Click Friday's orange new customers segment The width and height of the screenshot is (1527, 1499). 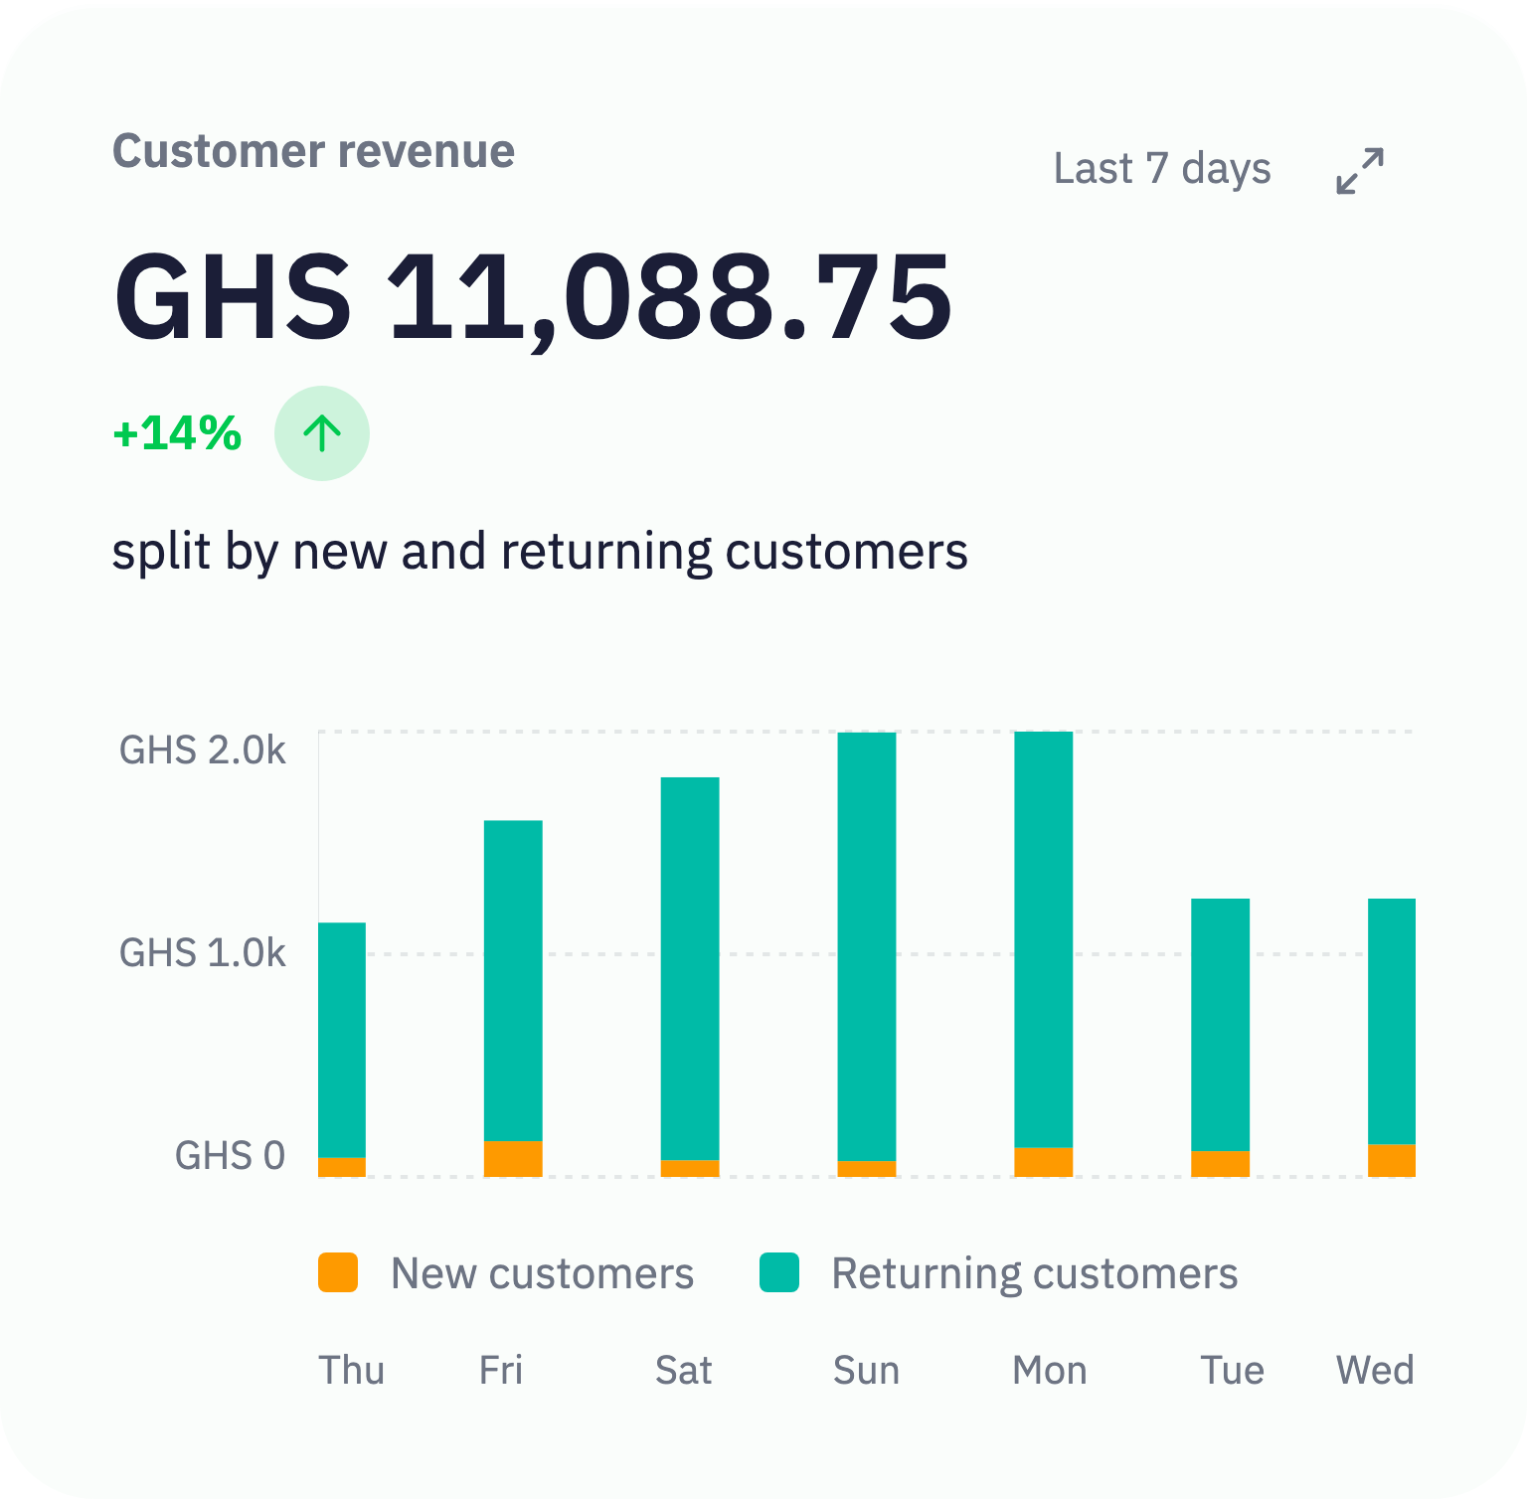tap(513, 1159)
